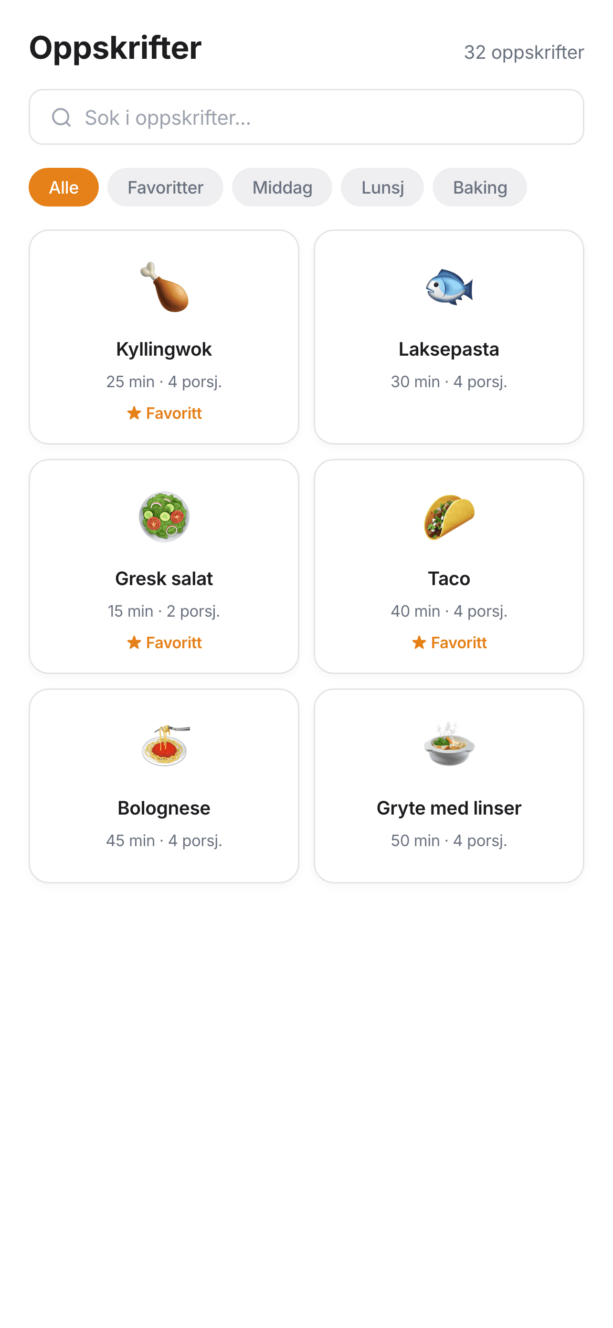This screenshot has width=613, height=1328.
Task: Click the 32 oppskrifter count label
Action: [x=523, y=52]
